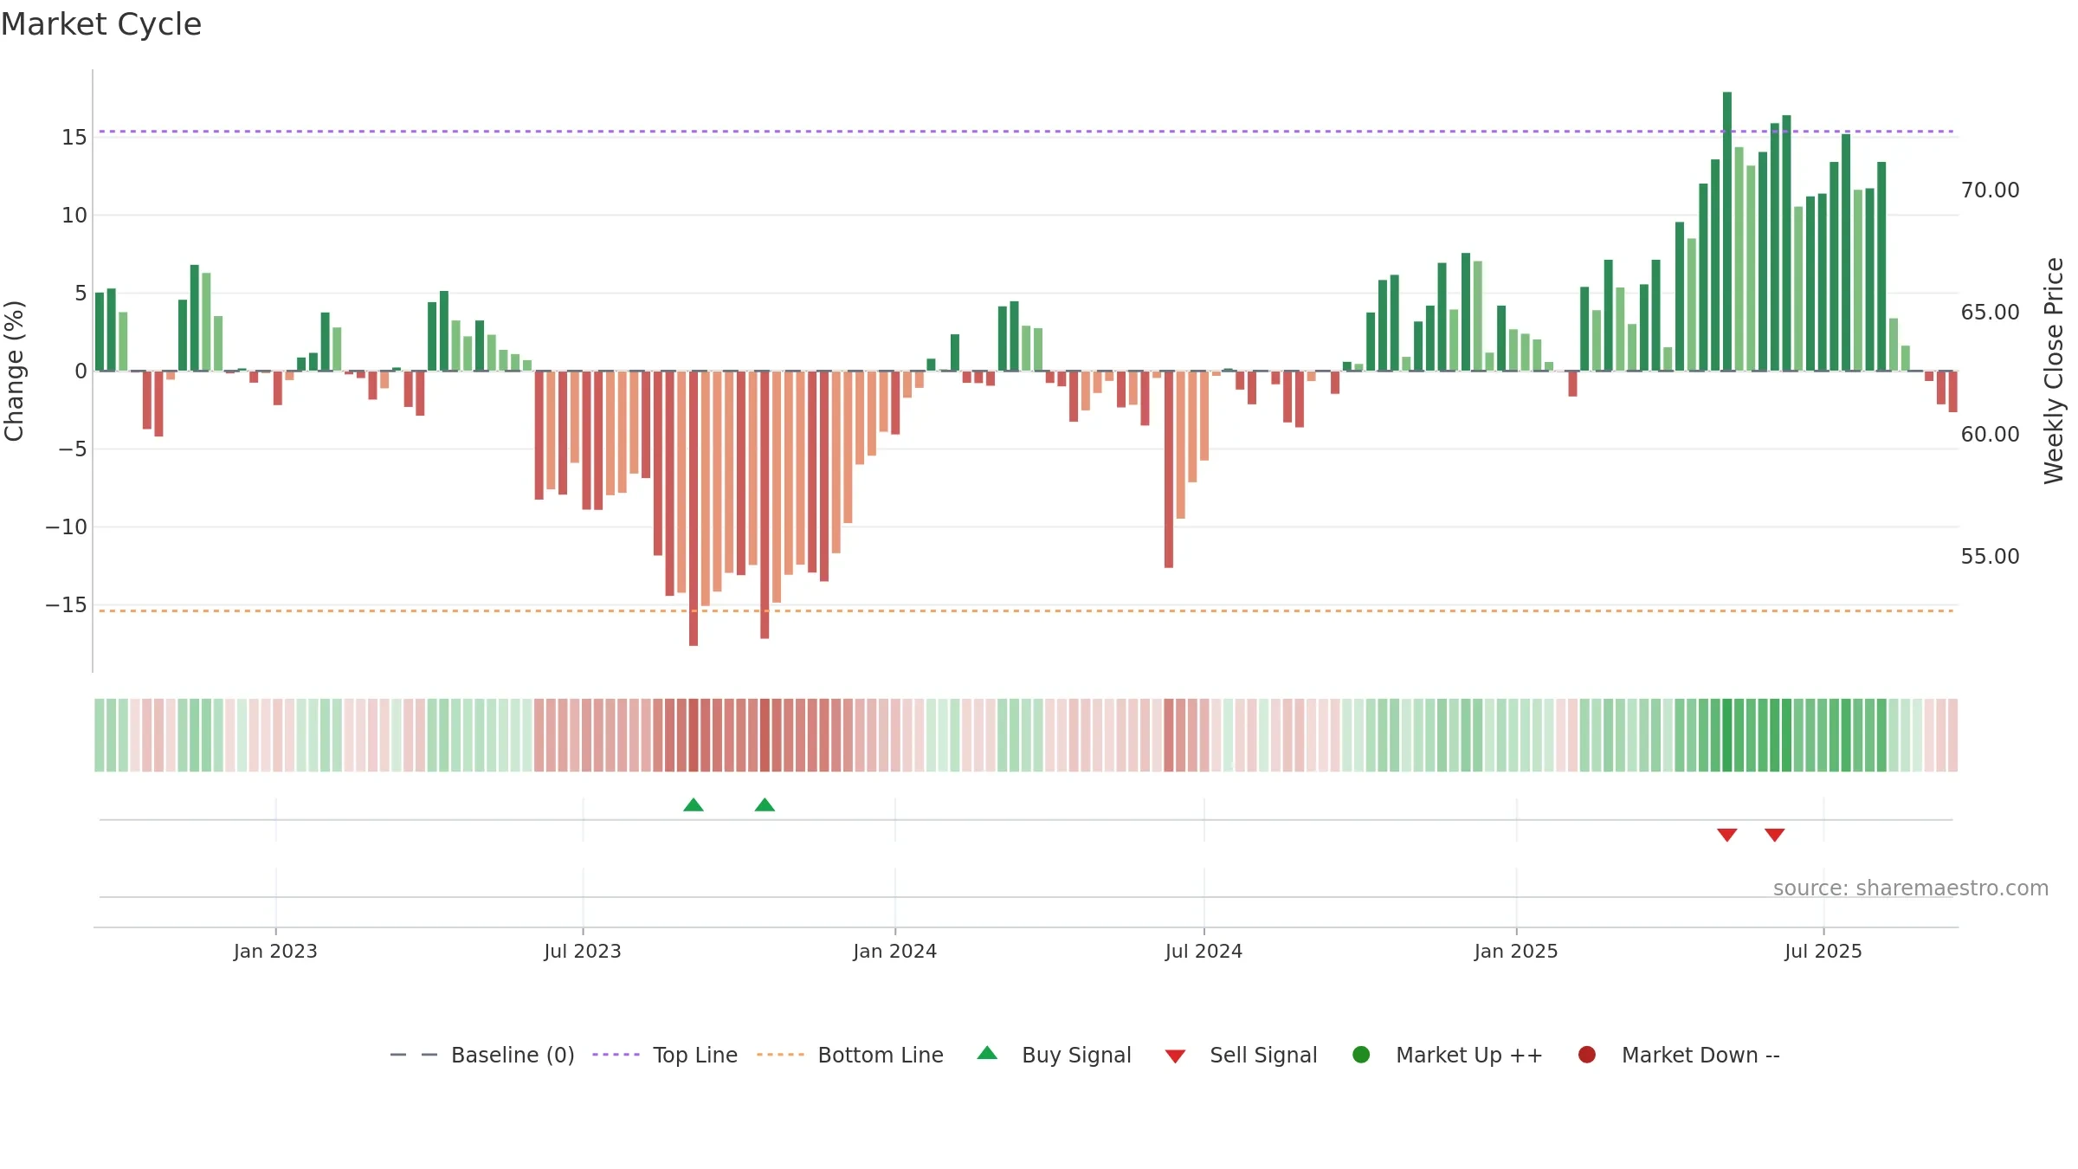Click the second red sell signal triangle

coord(1774,835)
